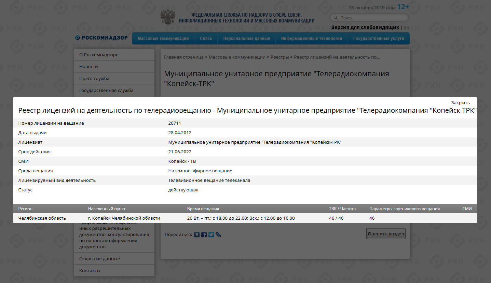Viewport: 491px width, 283px height.
Task: Open Открытые данные in the sidebar
Action: [99, 259]
